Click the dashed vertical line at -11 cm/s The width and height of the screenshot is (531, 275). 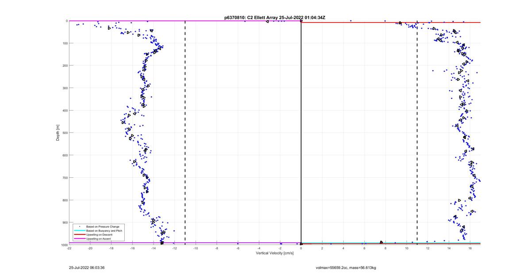[x=185, y=133]
